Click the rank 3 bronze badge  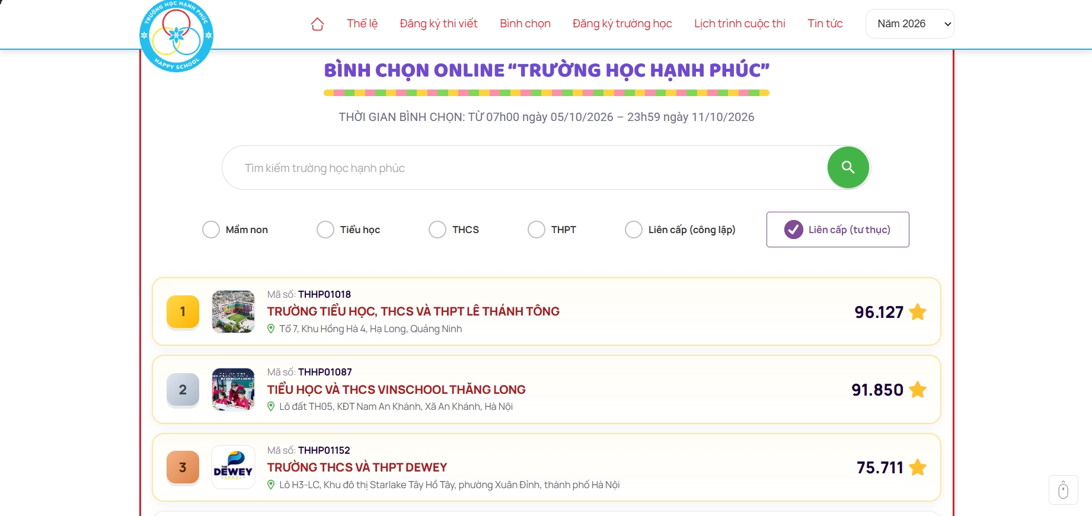[x=183, y=467]
